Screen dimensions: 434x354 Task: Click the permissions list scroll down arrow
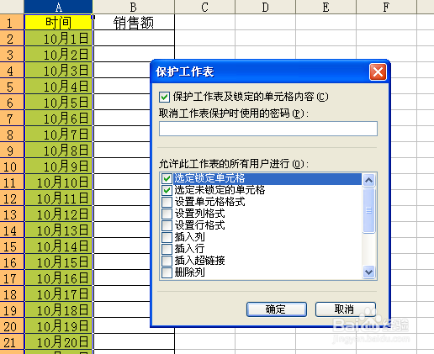(368, 272)
